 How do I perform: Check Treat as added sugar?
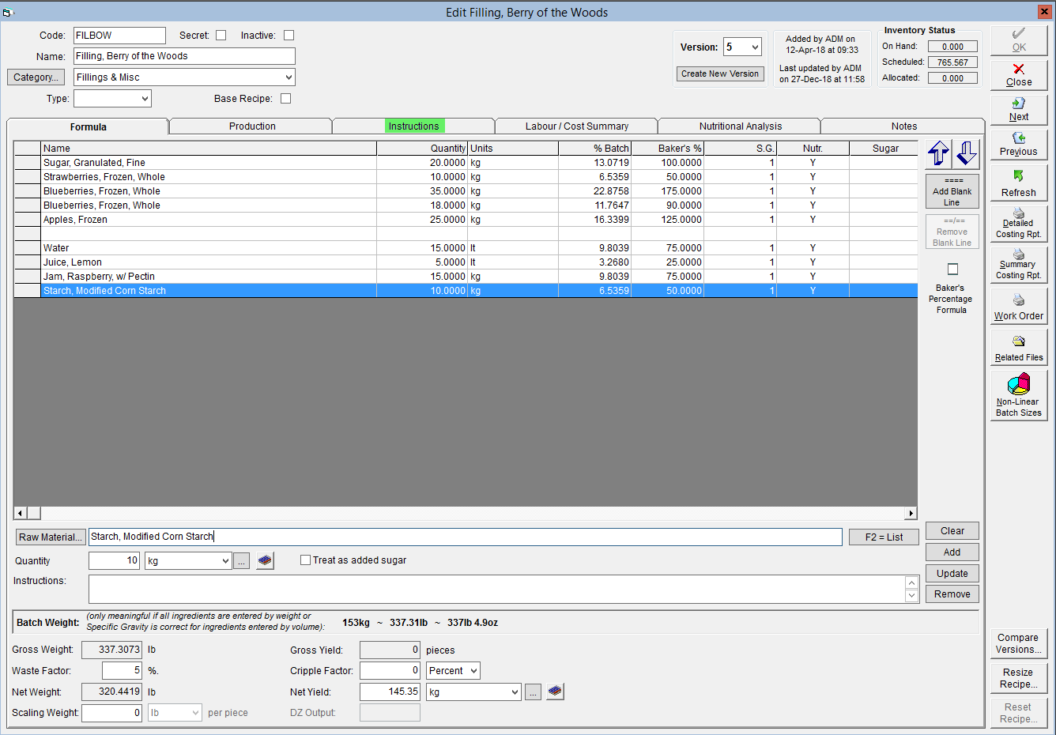306,560
